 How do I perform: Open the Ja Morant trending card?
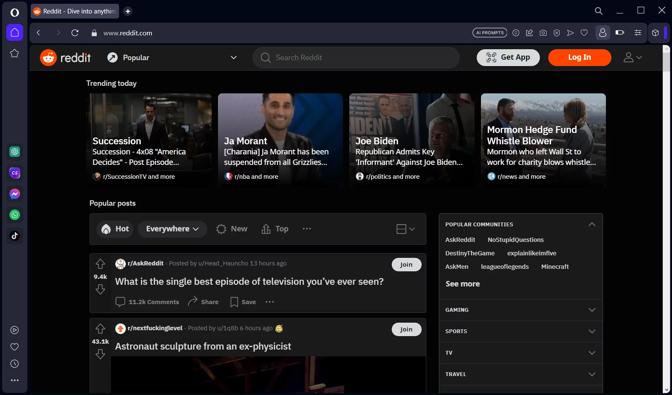pos(280,140)
